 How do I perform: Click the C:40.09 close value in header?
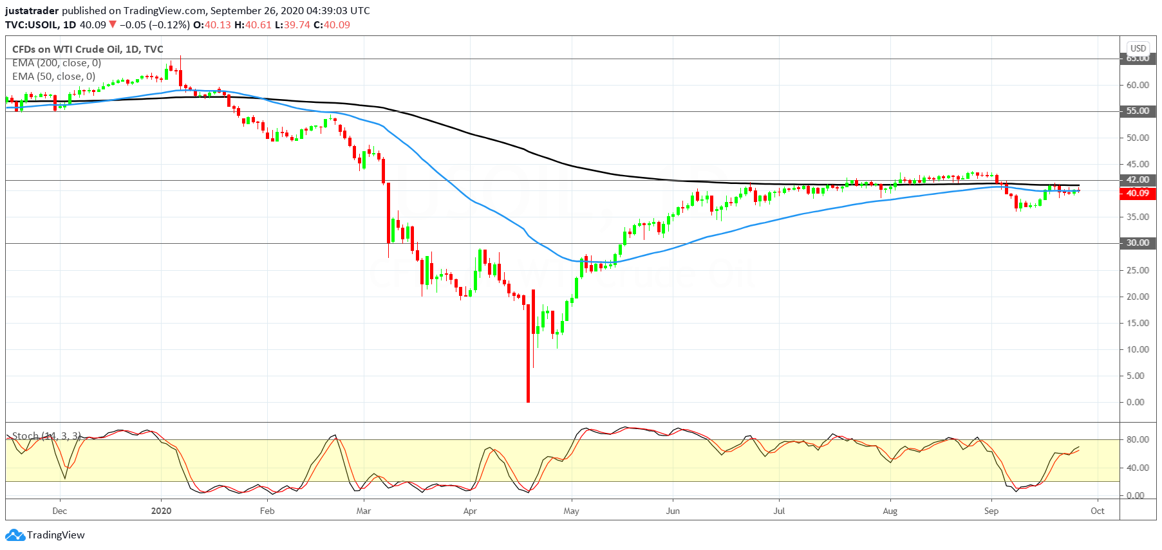click(332, 25)
